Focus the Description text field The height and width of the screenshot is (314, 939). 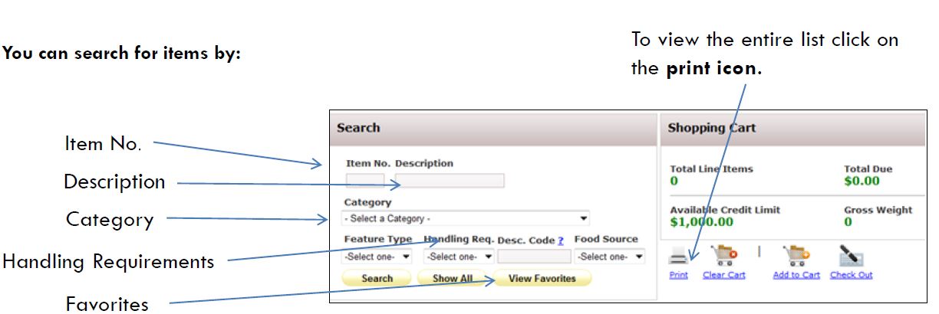tap(450, 181)
